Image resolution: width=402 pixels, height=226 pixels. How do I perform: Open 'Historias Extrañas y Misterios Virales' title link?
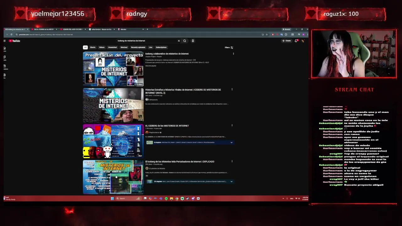183,91
